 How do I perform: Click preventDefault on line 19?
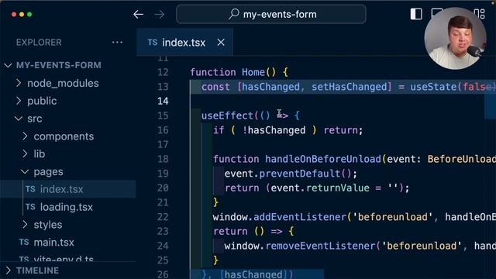pos(300,174)
